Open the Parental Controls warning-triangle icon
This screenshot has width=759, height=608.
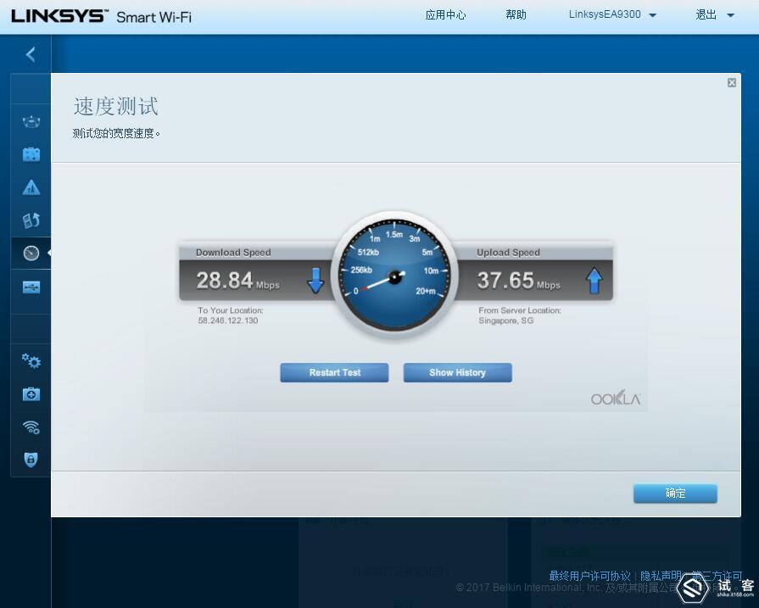pyautogui.click(x=31, y=187)
